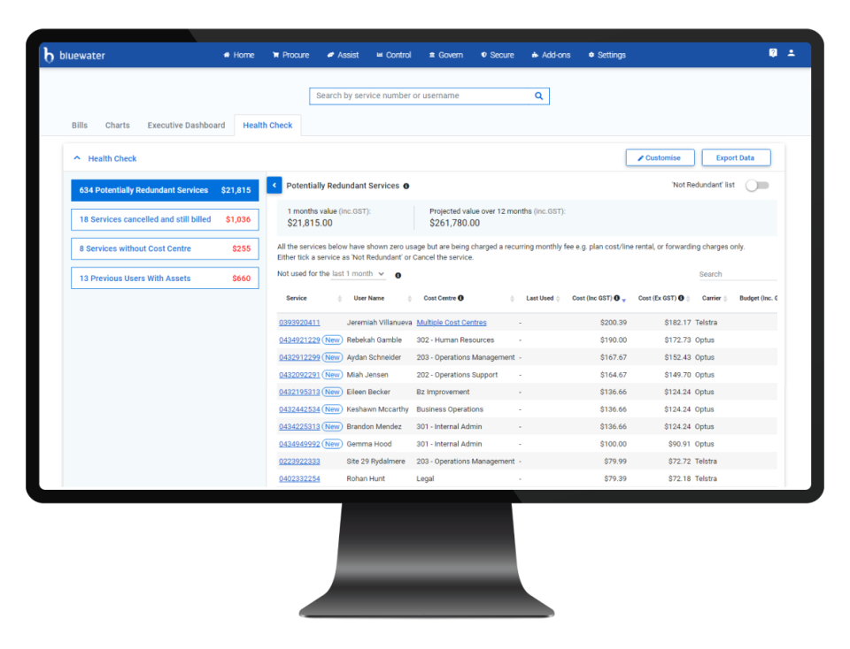
Task: Click New badge beside 0434949992
Action: (x=332, y=444)
